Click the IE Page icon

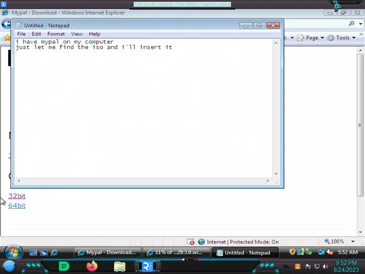coord(300,38)
